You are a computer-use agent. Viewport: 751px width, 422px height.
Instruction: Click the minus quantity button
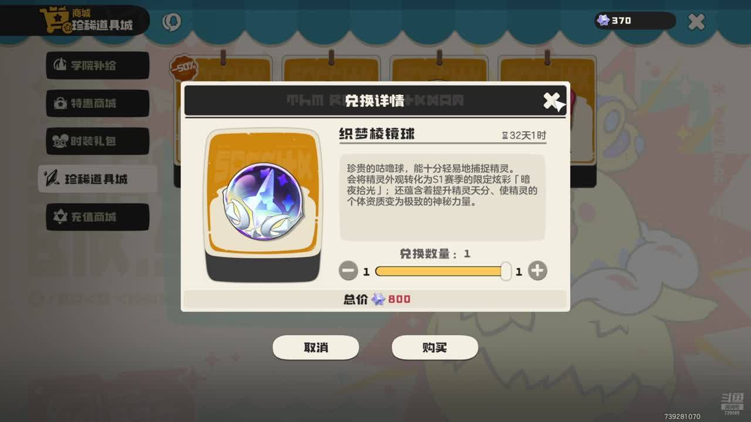point(349,271)
